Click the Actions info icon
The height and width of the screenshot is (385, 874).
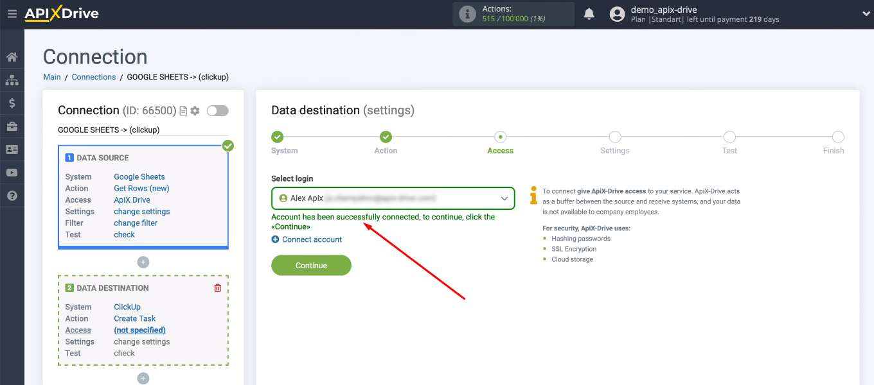(468, 14)
